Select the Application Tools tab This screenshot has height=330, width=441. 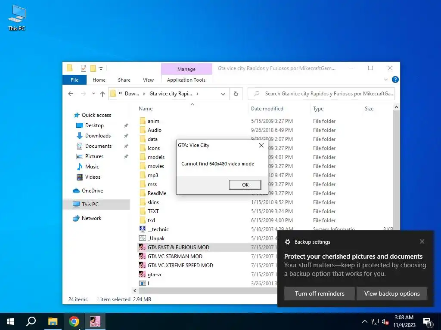(186, 79)
